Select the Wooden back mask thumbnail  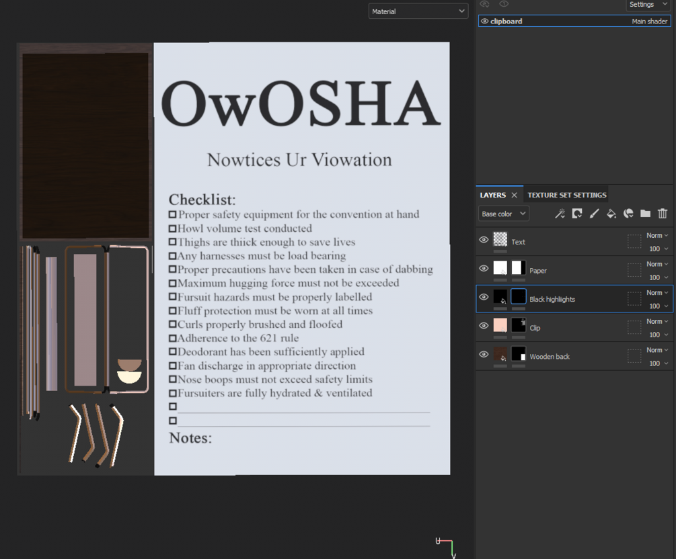[518, 353]
